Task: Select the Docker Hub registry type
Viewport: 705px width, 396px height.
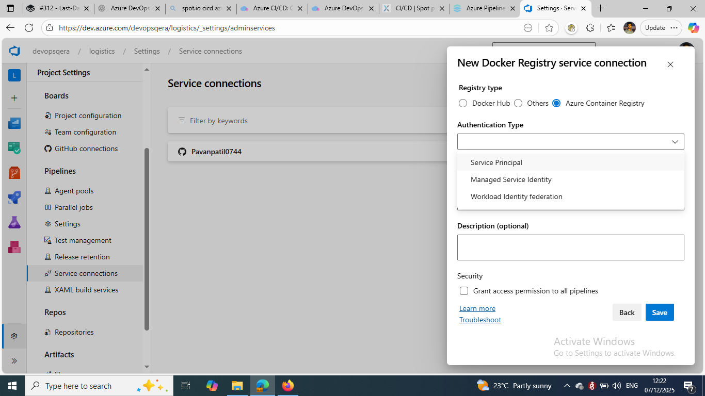Action: [x=463, y=103]
